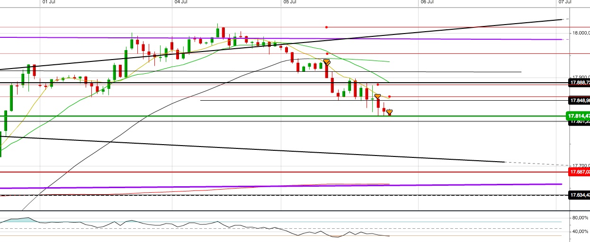
Task: Click the 80,00% oscillator scale label
Action: pos(580,218)
